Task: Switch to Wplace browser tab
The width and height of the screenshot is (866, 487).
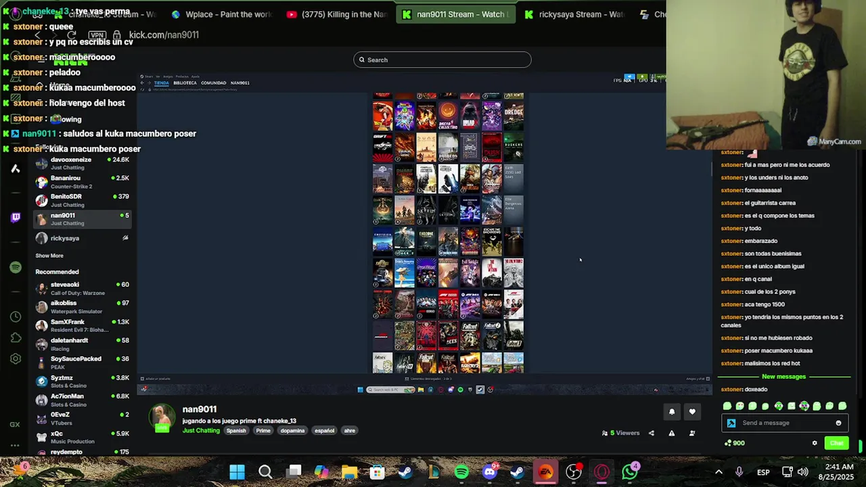Action: tap(221, 14)
